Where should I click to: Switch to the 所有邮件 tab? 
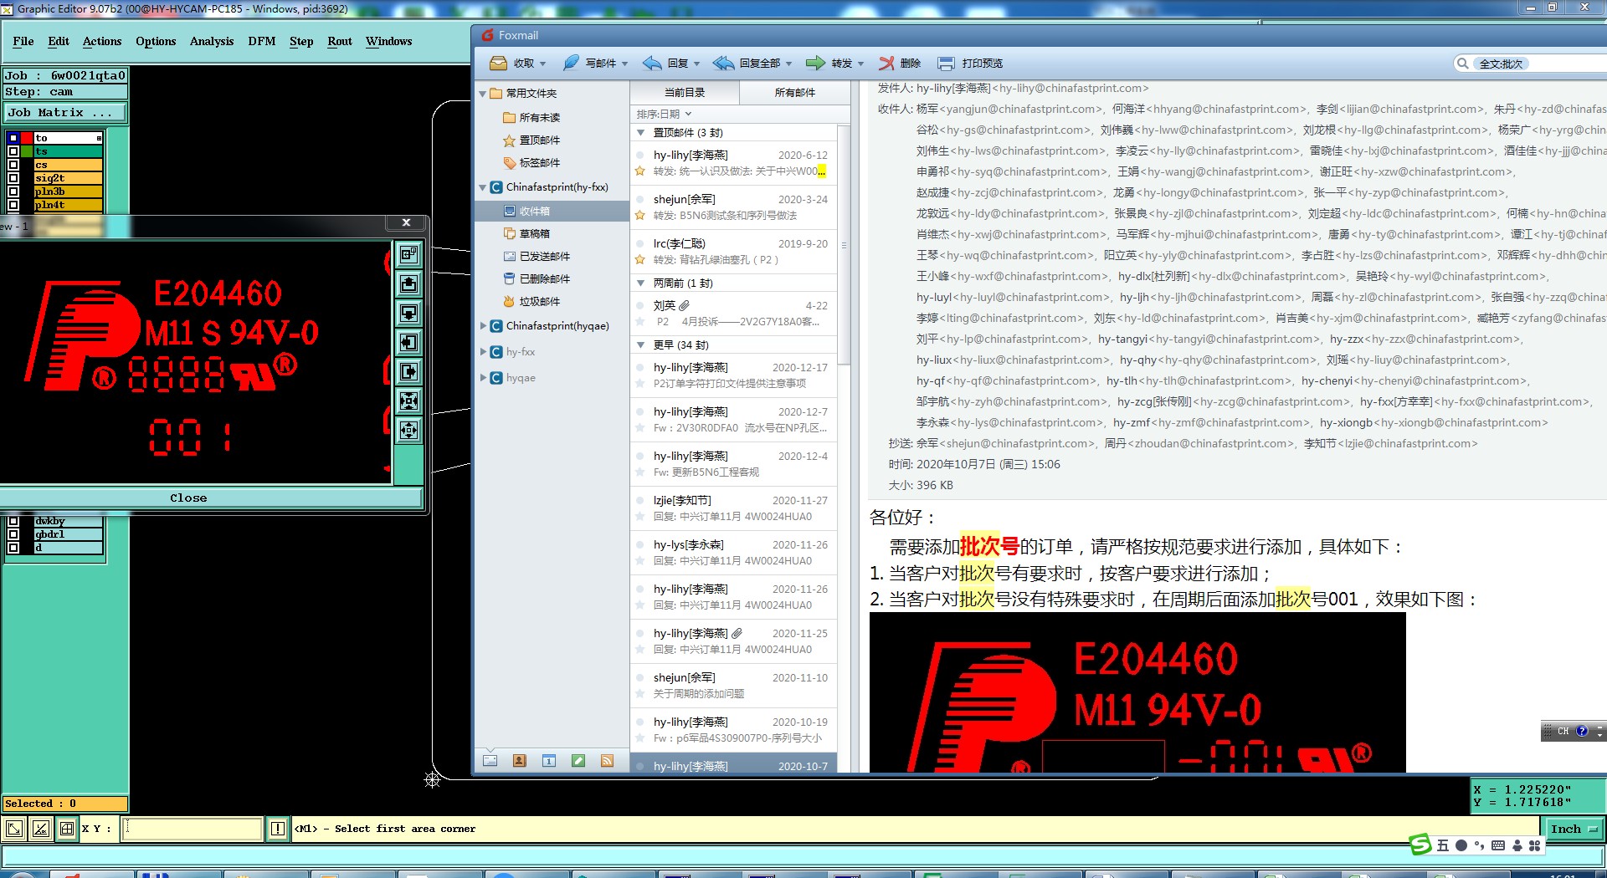tap(794, 93)
